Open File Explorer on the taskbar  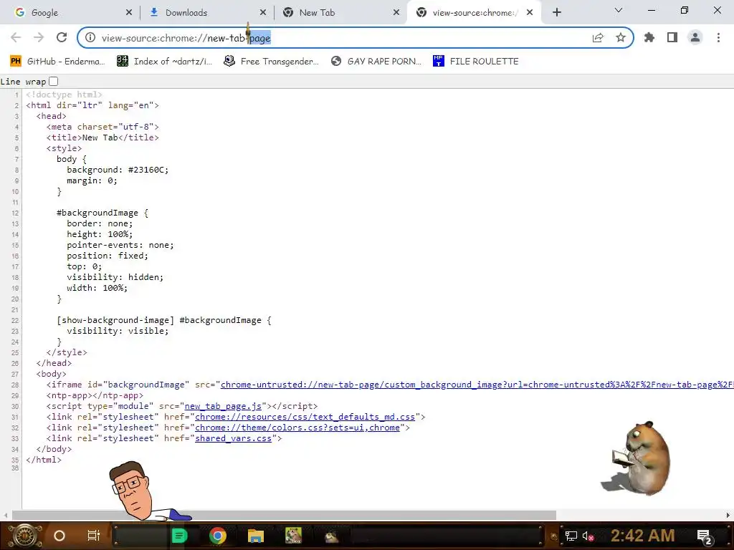(256, 536)
